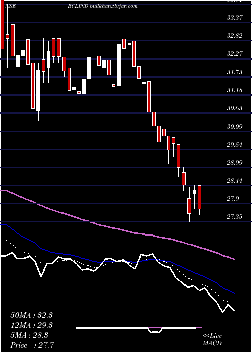
Task: Click the 27.9 price axis label
Action: click(233, 199)
